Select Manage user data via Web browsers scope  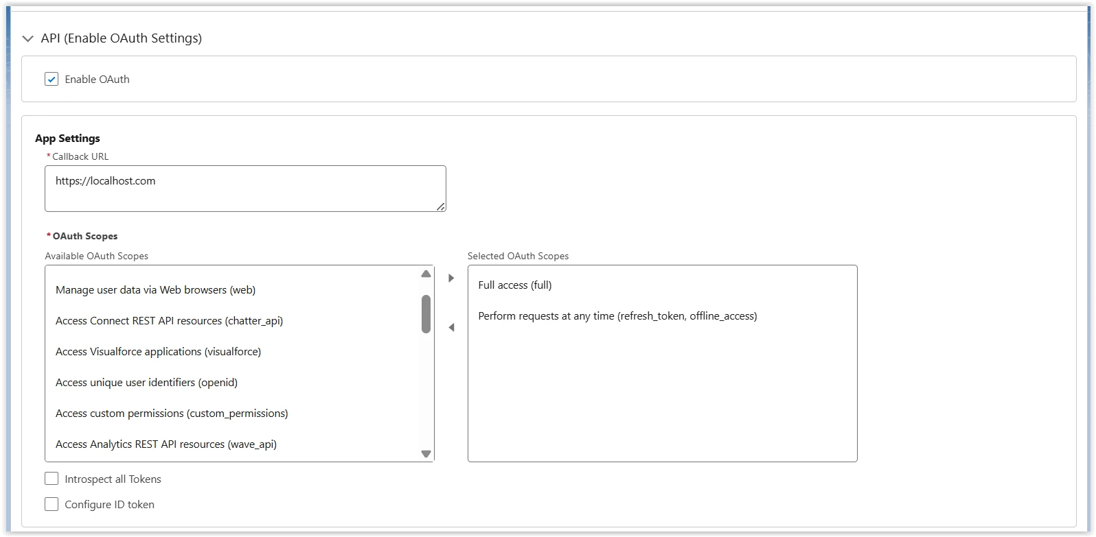155,290
